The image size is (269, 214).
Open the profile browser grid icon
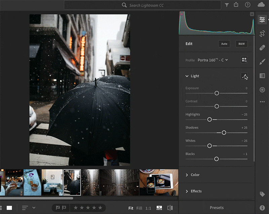point(244,60)
